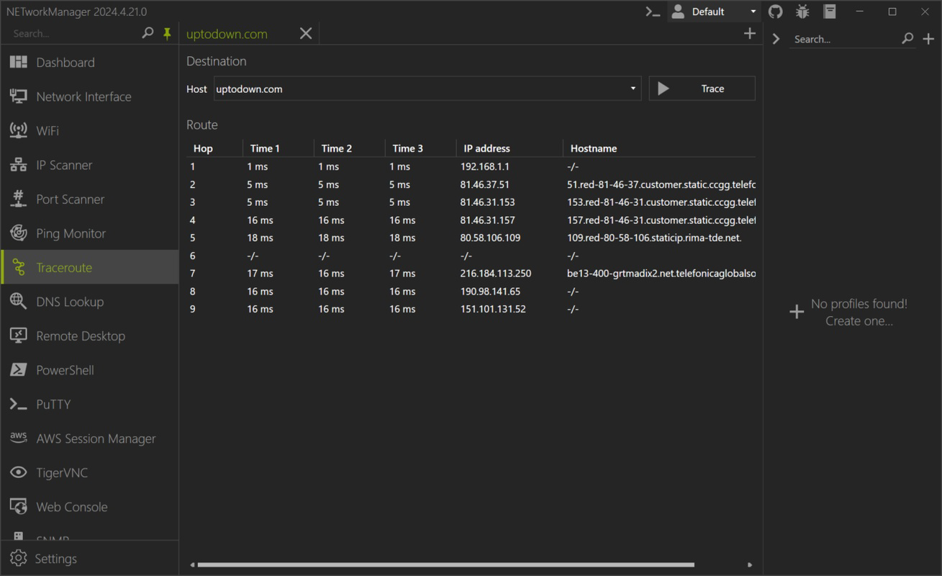Open the GitHub icon in title bar
Viewport: 942px width, 576px height.
[x=776, y=12]
